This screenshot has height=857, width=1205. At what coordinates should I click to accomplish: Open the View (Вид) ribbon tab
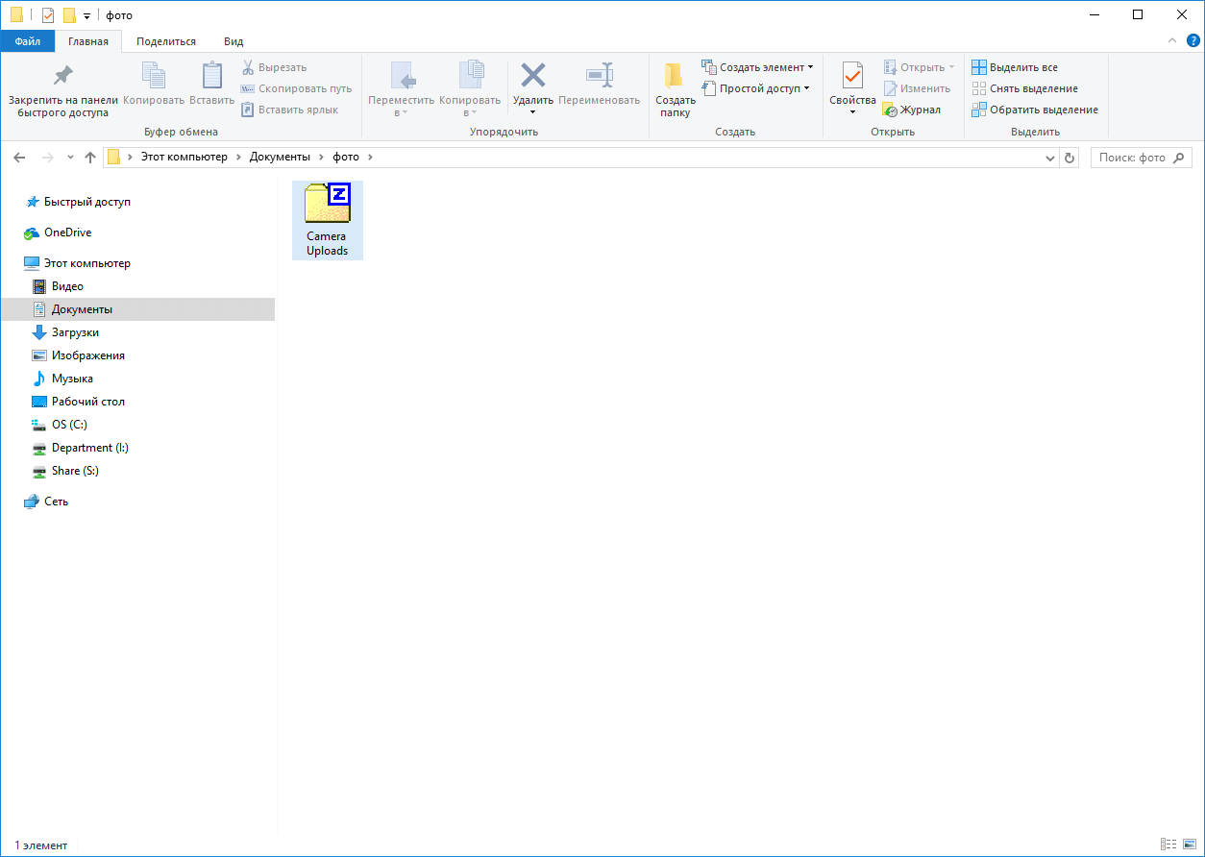(234, 41)
